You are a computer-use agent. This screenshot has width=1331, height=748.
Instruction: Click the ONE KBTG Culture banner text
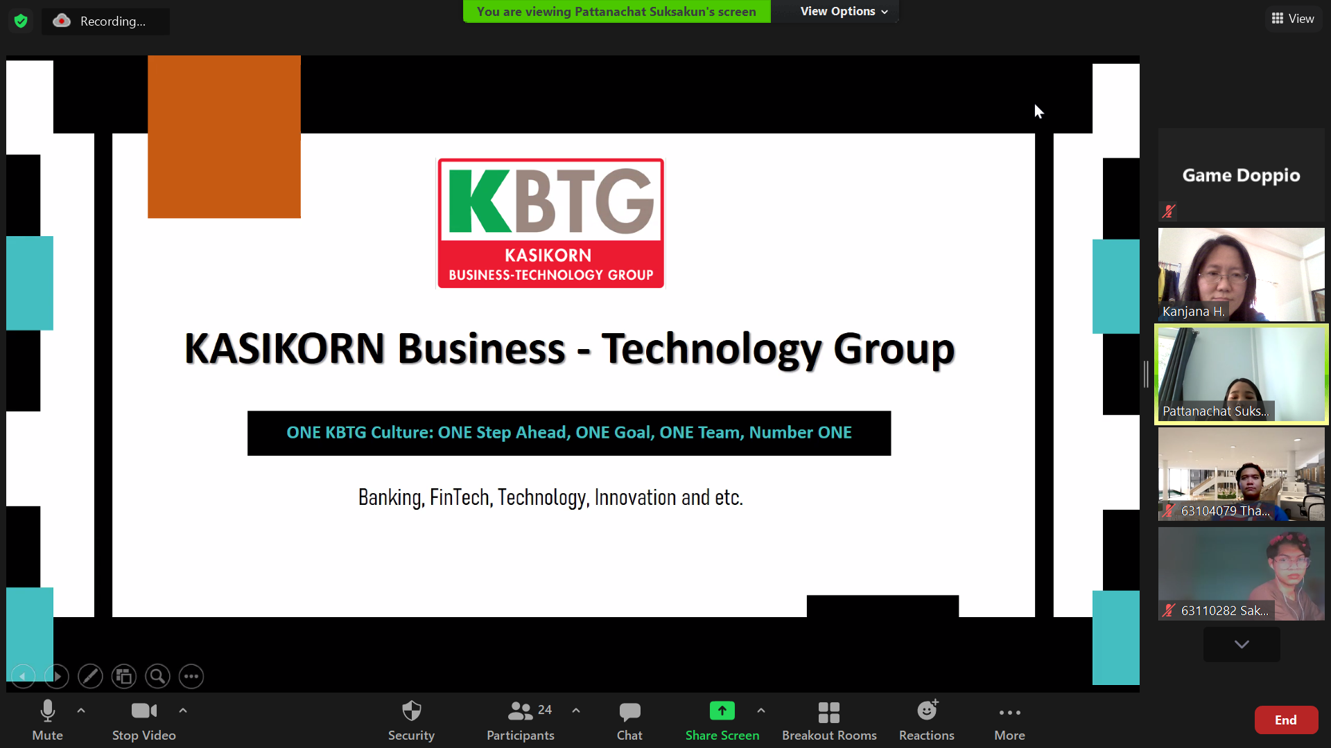(x=569, y=433)
